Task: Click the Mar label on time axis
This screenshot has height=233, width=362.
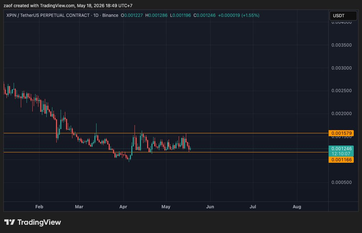Action: [79, 207]
